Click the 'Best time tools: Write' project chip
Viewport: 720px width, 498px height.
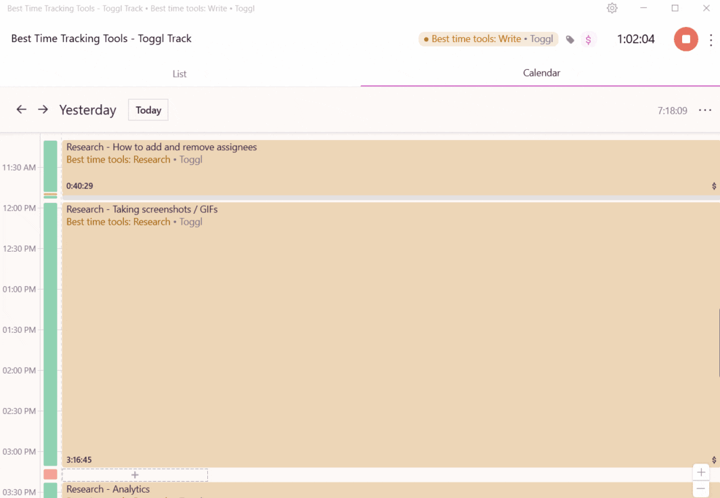(x=488, y=39)
